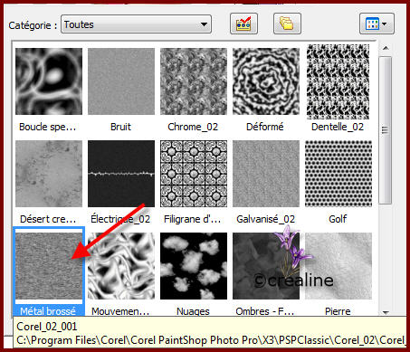Select the Électrique_02 texture thumbnail

[x=121, y=174]
